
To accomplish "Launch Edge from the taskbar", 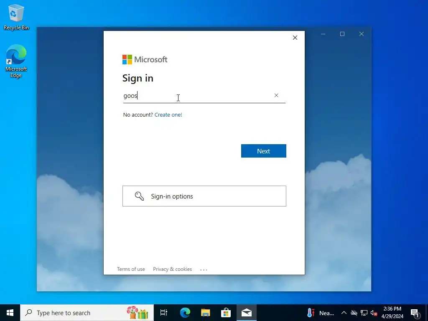I will (185, 313).
